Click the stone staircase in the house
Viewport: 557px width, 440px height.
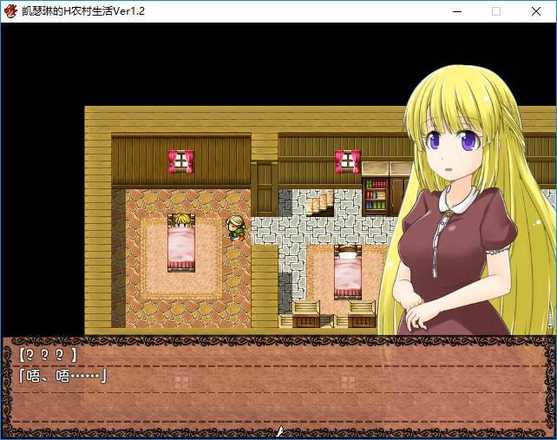pyautogui.click(x=319, y=204)
